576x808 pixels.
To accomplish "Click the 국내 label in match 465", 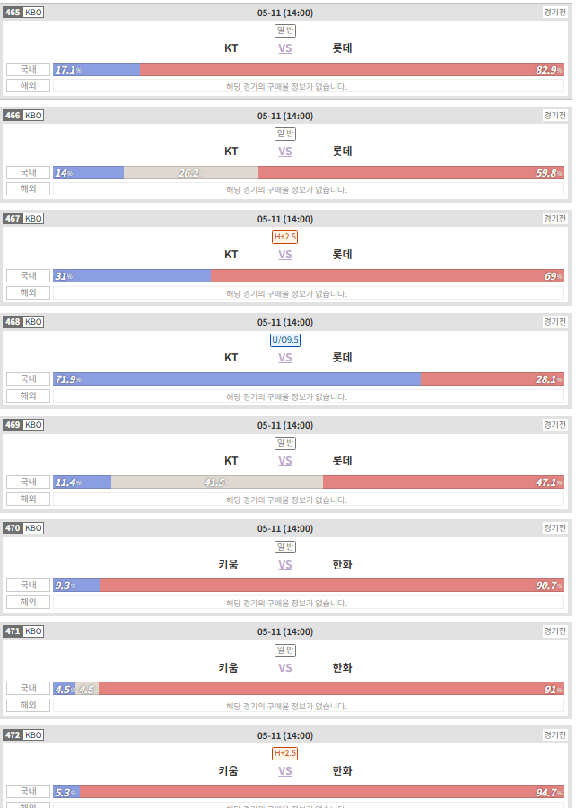I will coord(29,70).
